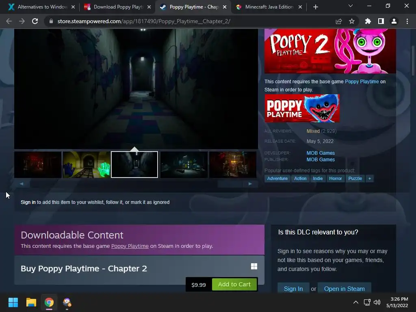This screenshot has height=312, width=416.
Task: Select the highlighted dark corridor thumbnail
Action: [x=134, y=165]
